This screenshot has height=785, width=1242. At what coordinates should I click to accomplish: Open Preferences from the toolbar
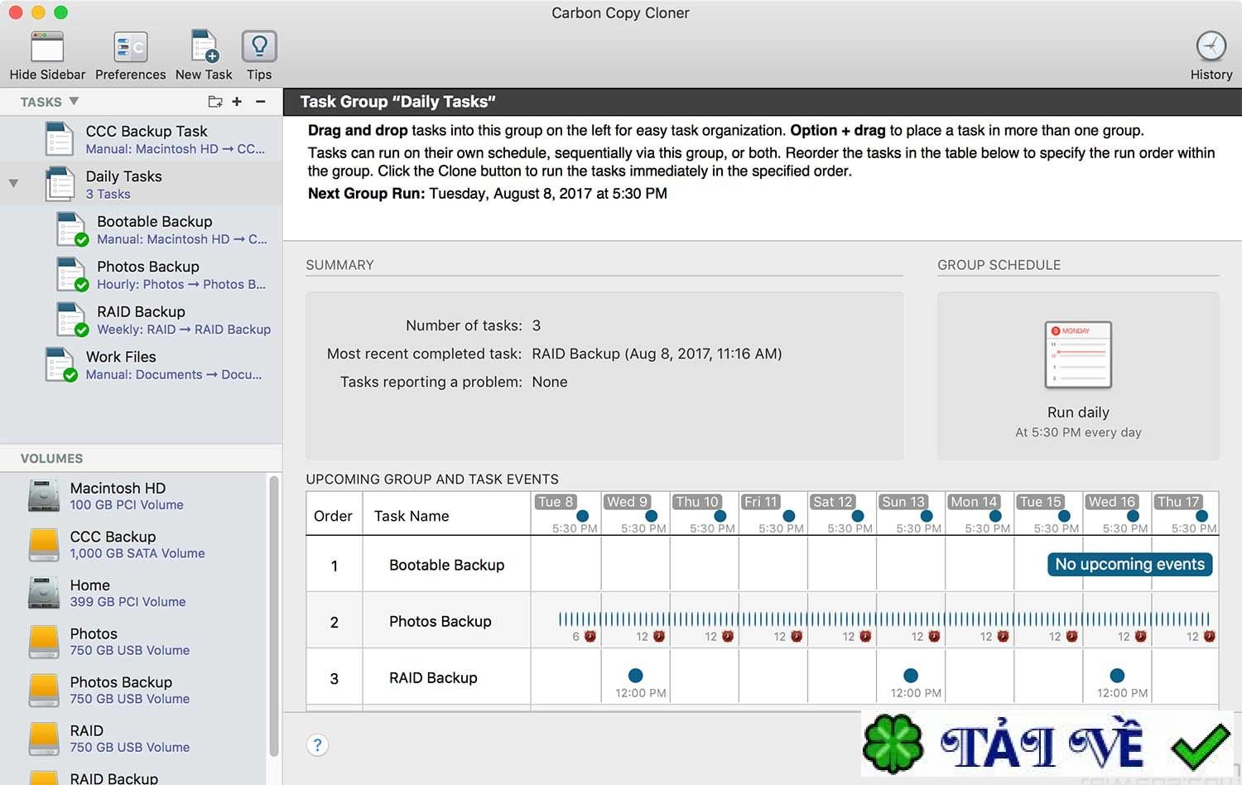[130, 47]
